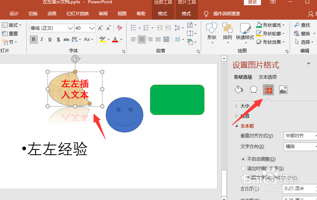Center align text

coord(142,39)
